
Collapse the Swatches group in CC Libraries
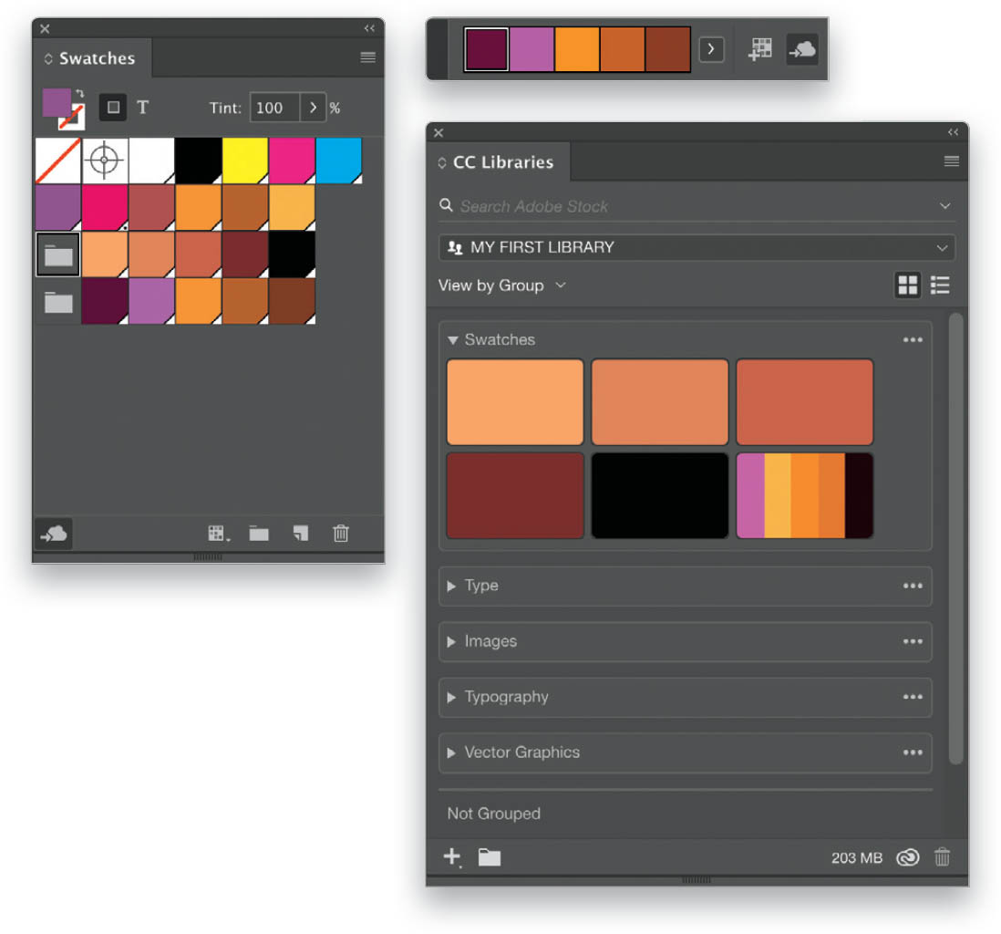tap(452, 340)
